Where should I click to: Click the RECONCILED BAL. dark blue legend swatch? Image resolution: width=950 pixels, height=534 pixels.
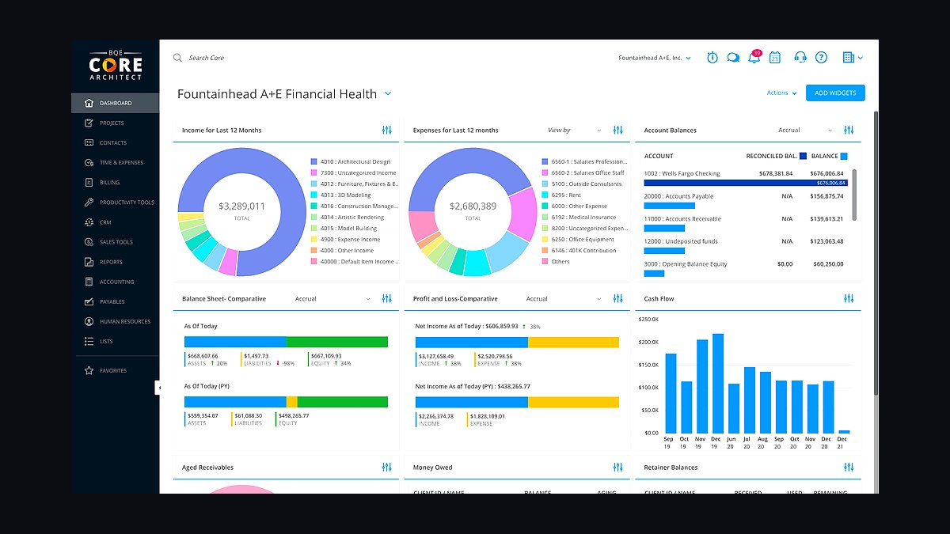pos(803,156)
